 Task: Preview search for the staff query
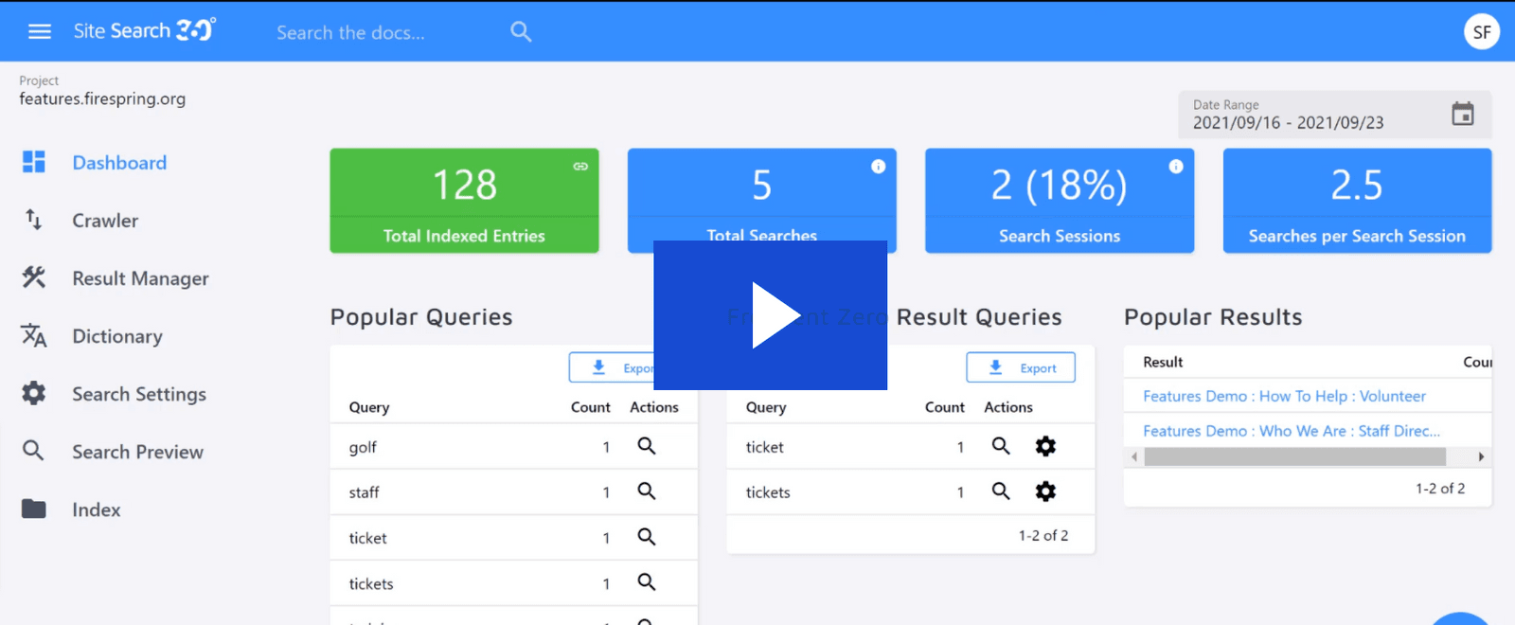647,491
